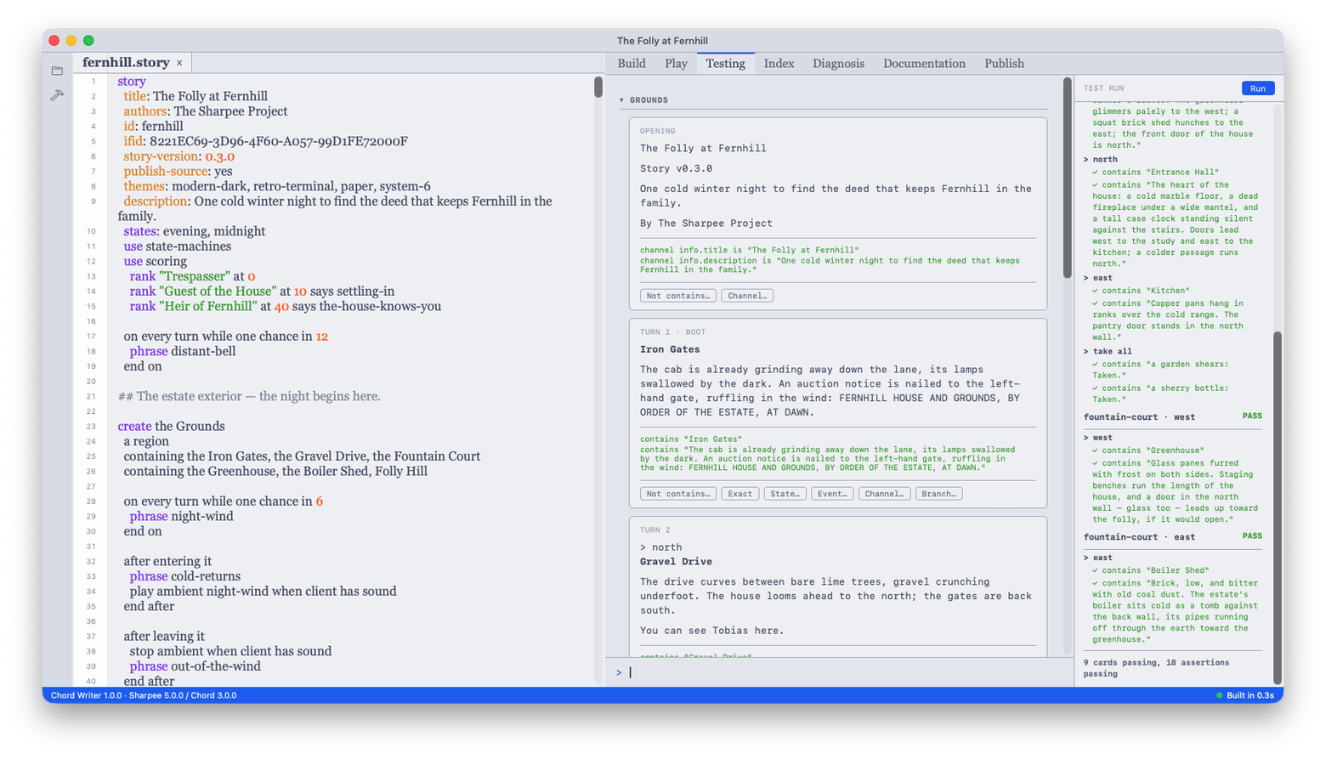Open the Index tab
Screen dimensions: 1326x759
coord(779,64)
